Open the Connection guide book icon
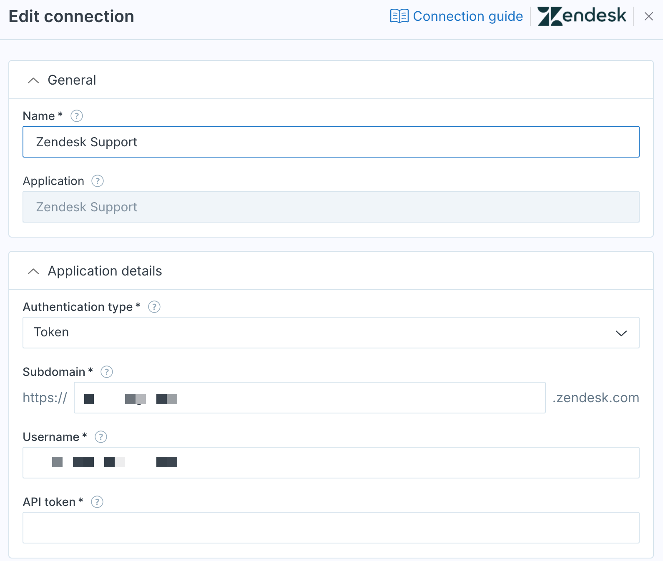663x561 pixels. coord(399,16)
